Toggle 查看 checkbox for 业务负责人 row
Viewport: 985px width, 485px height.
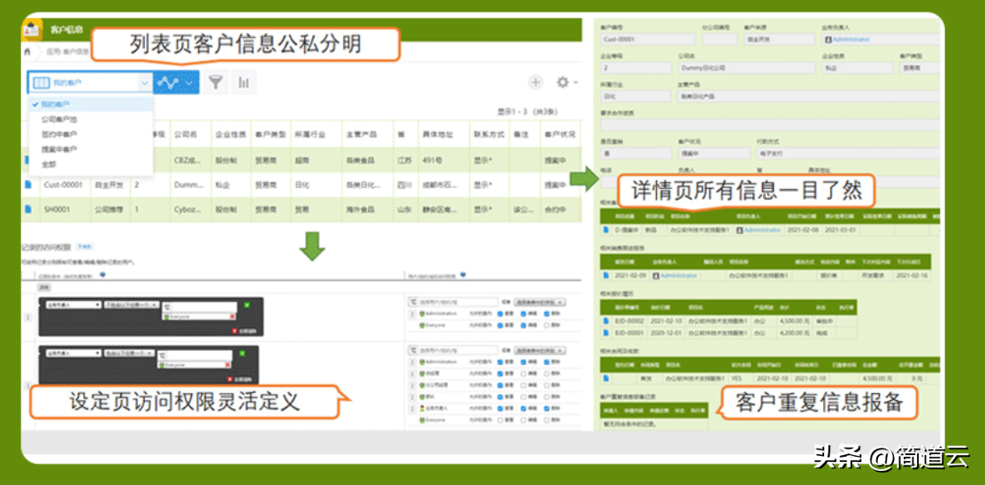pyautogui.click(x=500, y=408)
